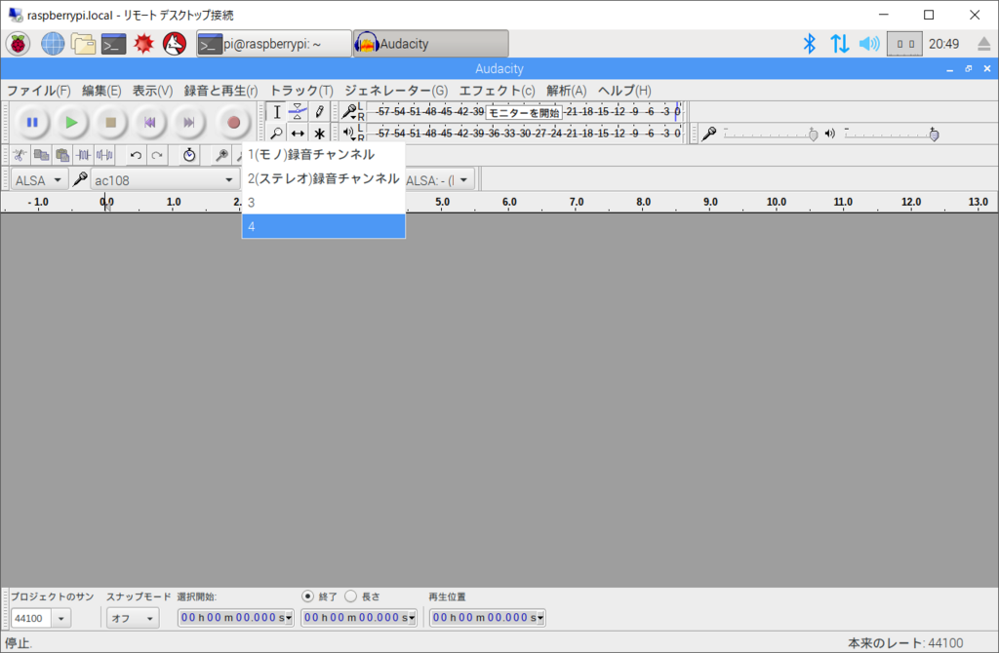The image size is (999, 653).
Task: Click the 再生位置 time field
Action: click(x=488, y=617)
